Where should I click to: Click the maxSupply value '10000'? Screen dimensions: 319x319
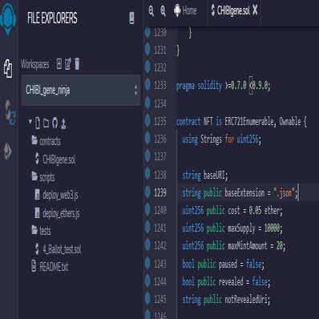coord(272,228)
